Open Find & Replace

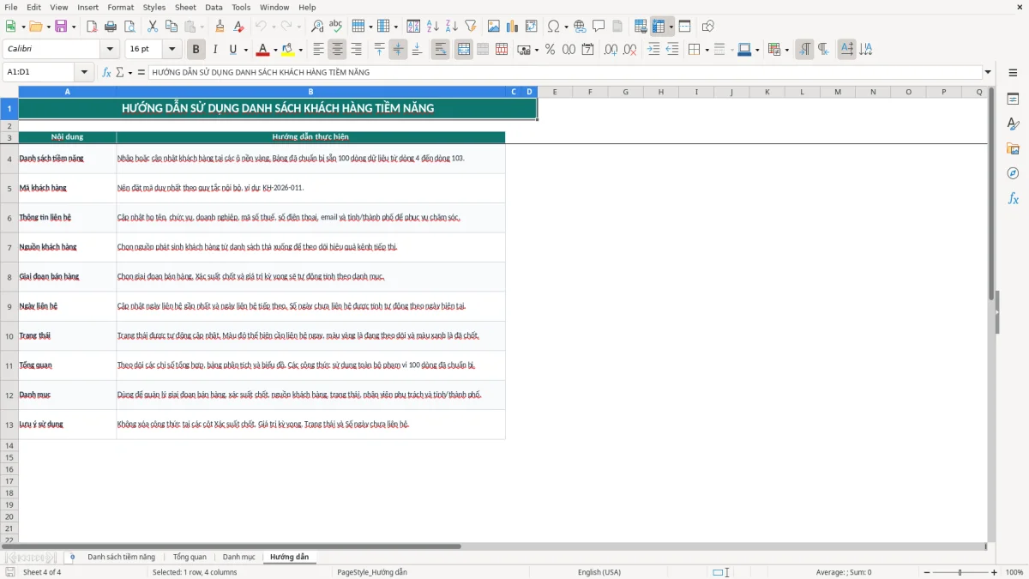tap(317, 27)
